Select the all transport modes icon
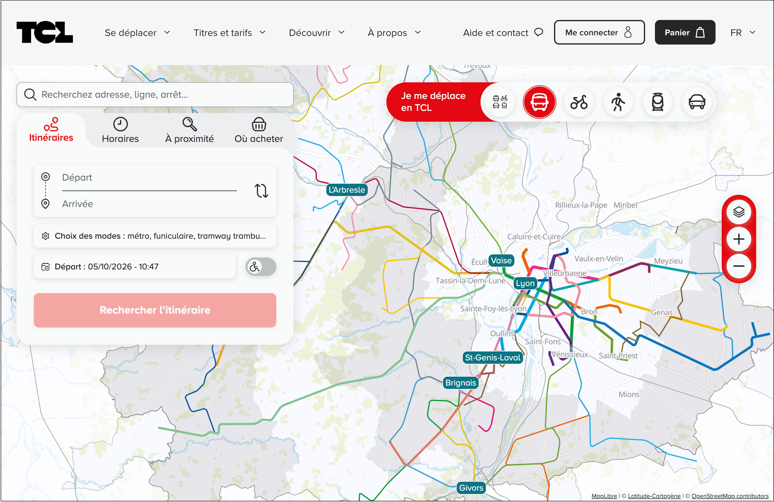 [500, 102]
